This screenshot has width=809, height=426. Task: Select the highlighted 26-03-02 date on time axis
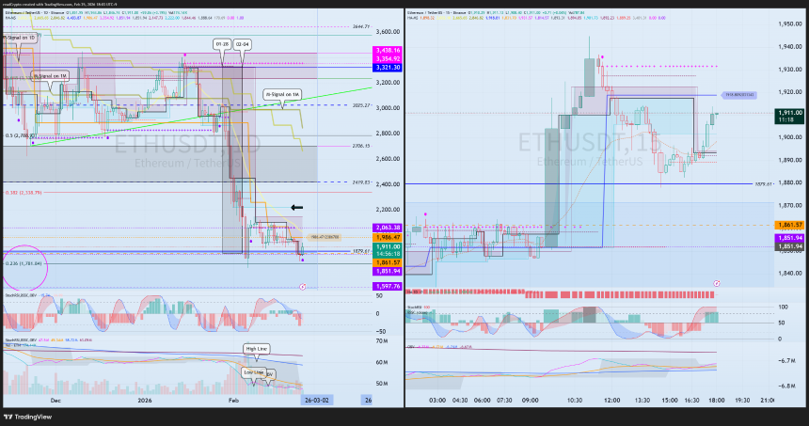coord(317,401)
